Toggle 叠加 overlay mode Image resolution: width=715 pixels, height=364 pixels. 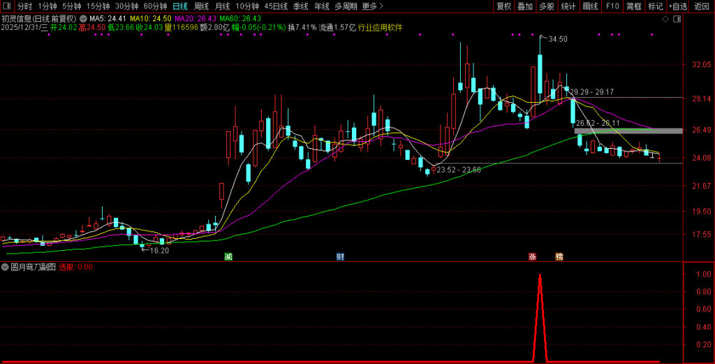click(525, 6)
